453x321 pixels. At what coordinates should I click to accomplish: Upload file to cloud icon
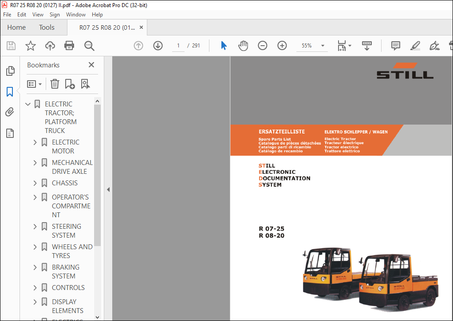50,46
